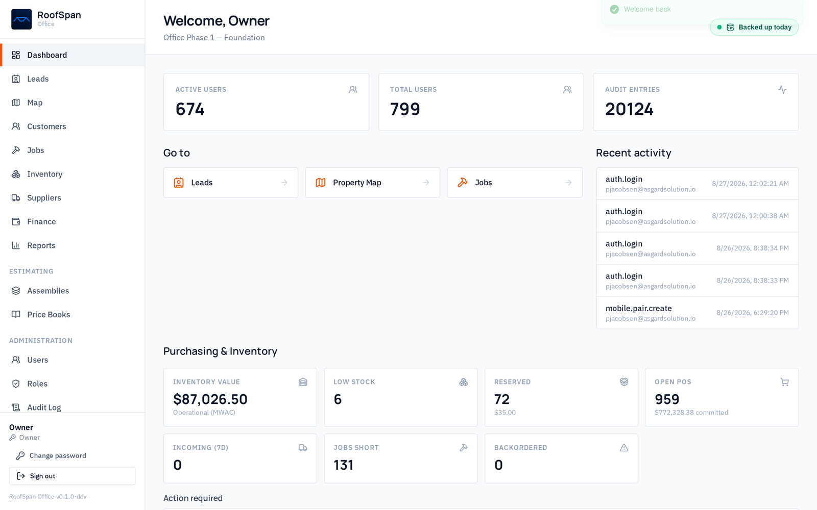This screenshot has width=817, height=510.
Task: Open Price Books under Estimating
Action: [73, 315]
